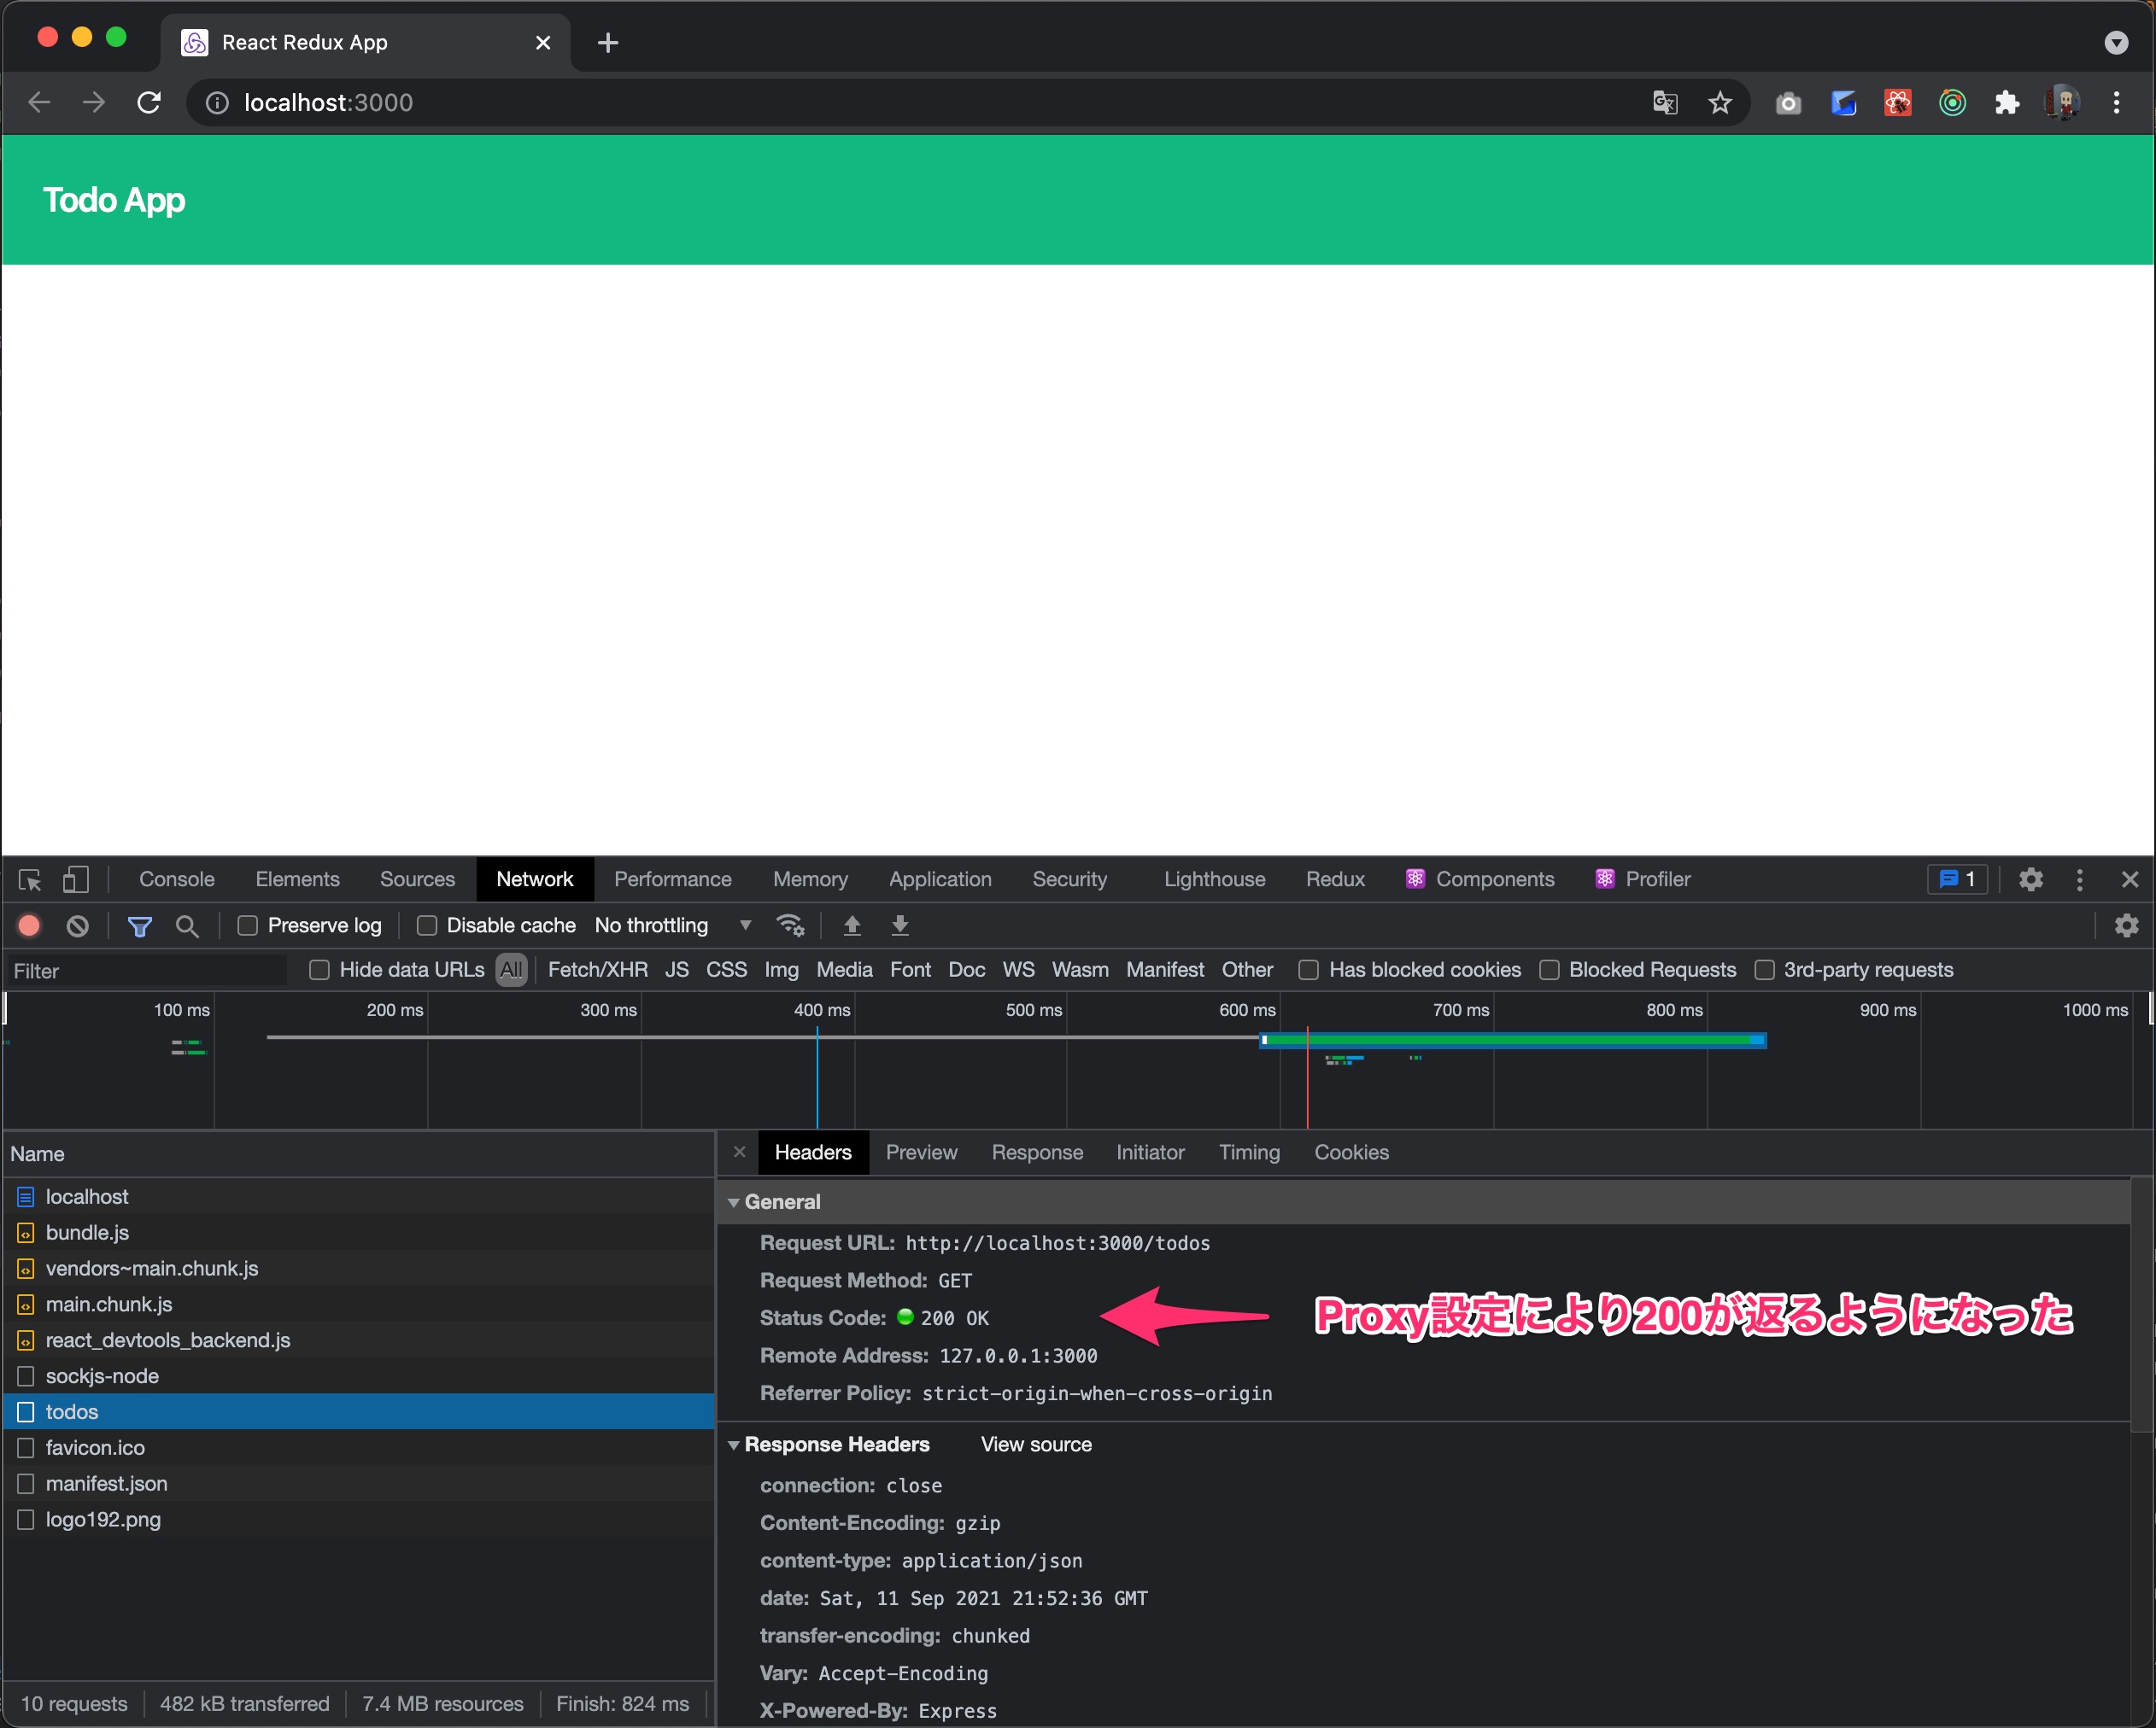Image resolution: width=2156 pixels, height=1728 pixels.
Task: Select the sockjs-node request row
Action: pyautogui.click(x=358, y=1376)
